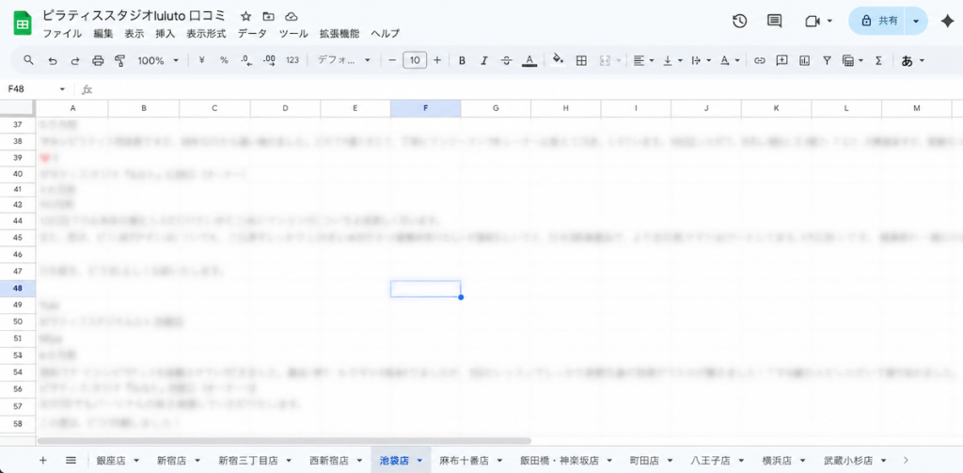Open version history clock icon

tap(739, 21)
